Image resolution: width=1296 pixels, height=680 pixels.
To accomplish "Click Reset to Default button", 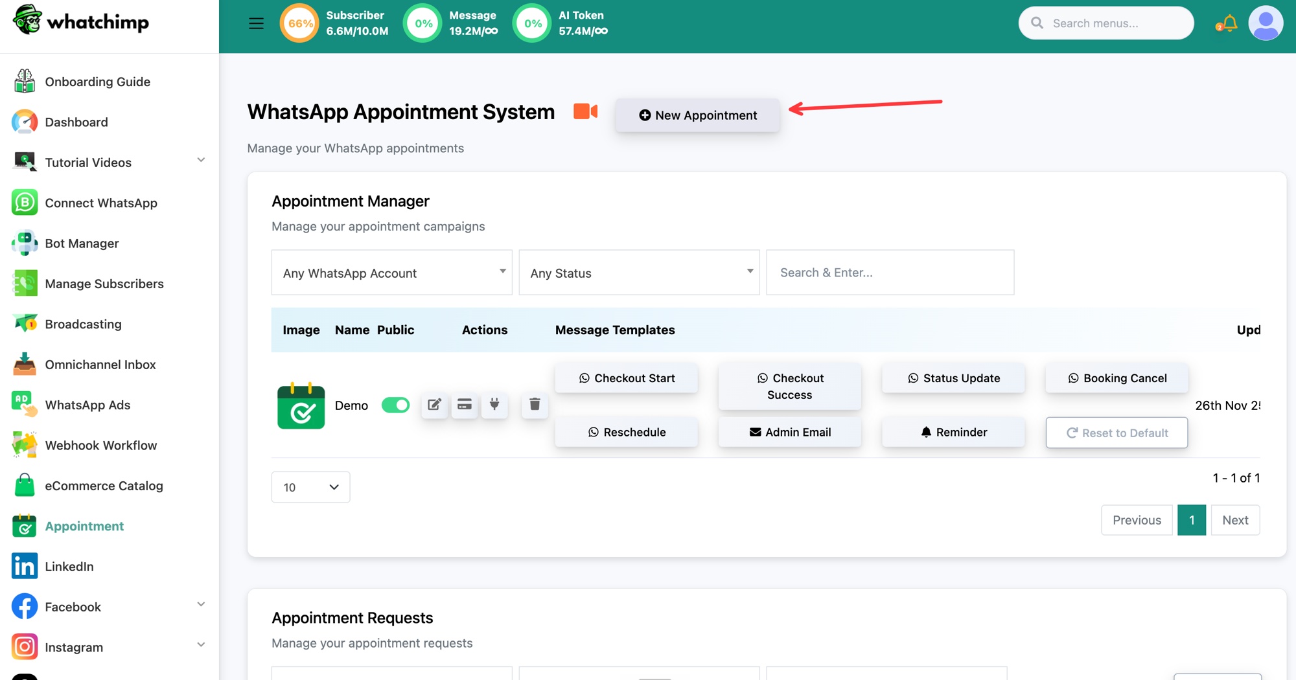I will click(1117, 433).
